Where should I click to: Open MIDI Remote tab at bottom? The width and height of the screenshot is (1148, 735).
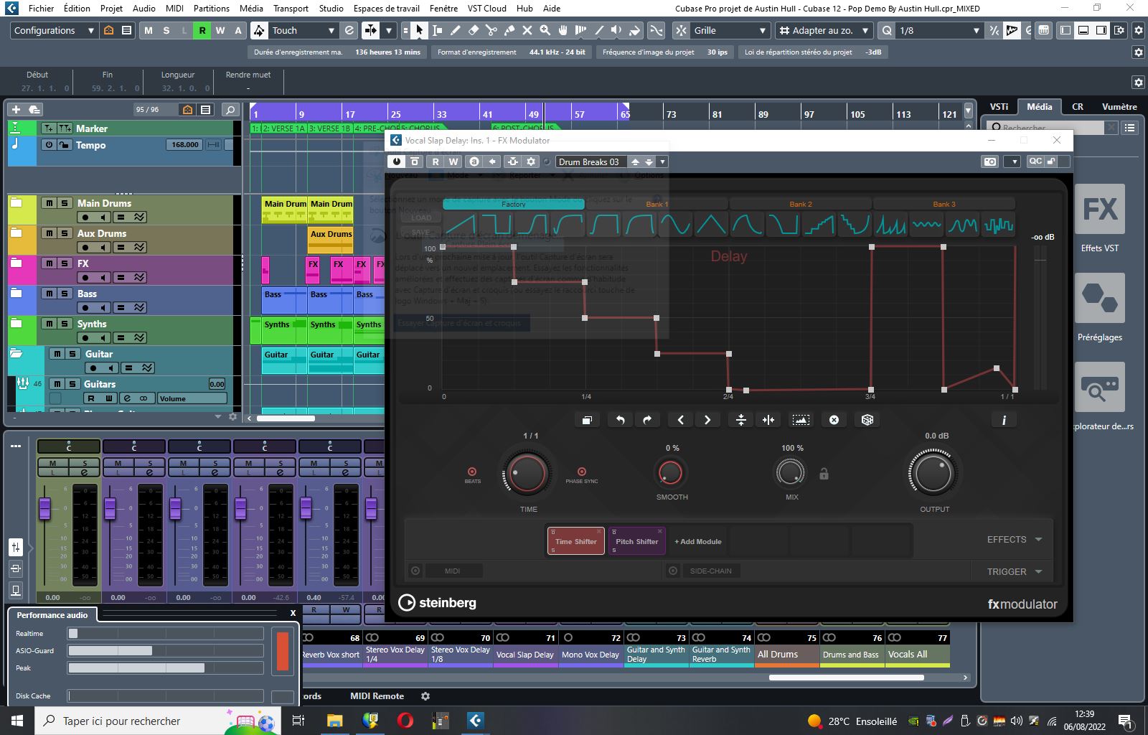click(x=377, y=696)
